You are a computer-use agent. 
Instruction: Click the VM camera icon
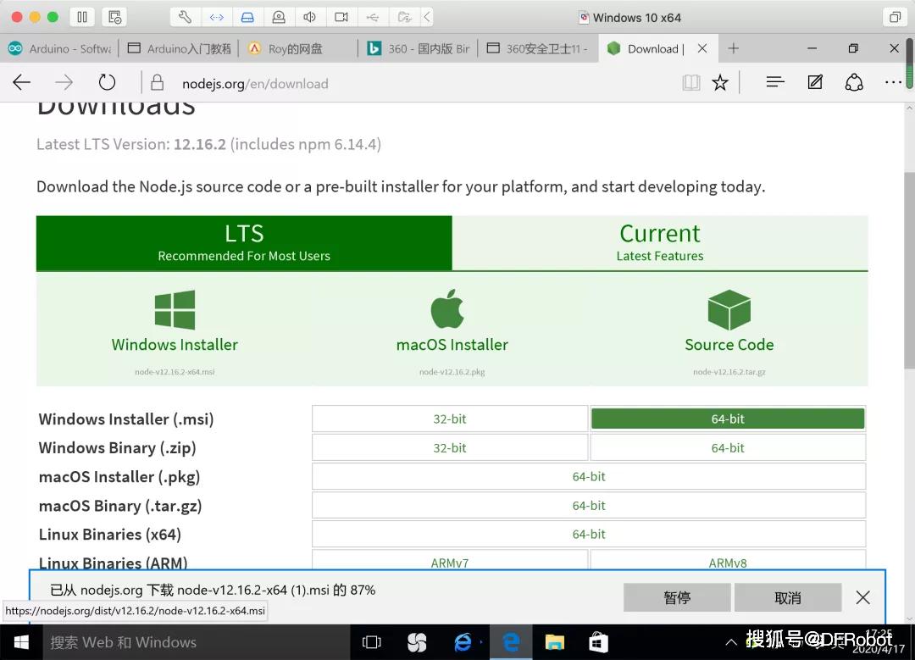[341, 17]
